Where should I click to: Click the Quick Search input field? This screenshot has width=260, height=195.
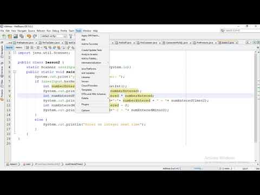(x=241, y=31)
